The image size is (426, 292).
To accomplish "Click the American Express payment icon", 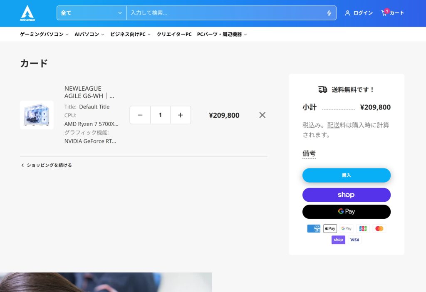I will [314, 228].
